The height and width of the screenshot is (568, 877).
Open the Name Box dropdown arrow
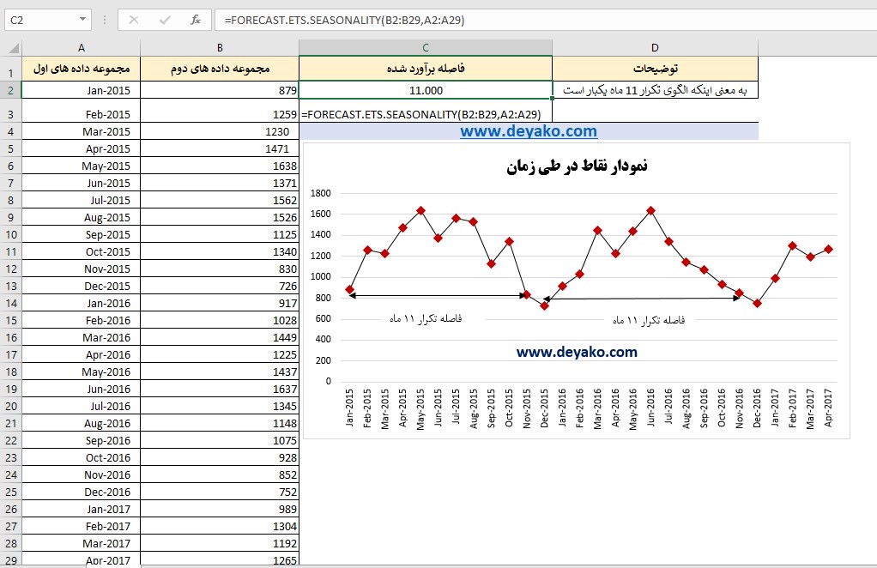[82, 20]
